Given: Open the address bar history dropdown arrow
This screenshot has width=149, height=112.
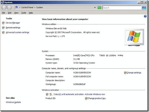Looking at the screenshot, I should point(95,8).
